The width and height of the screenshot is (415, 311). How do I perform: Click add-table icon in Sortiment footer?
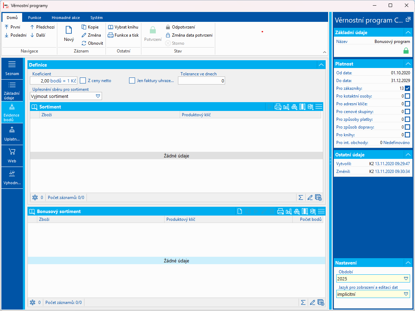click(318, 198)
